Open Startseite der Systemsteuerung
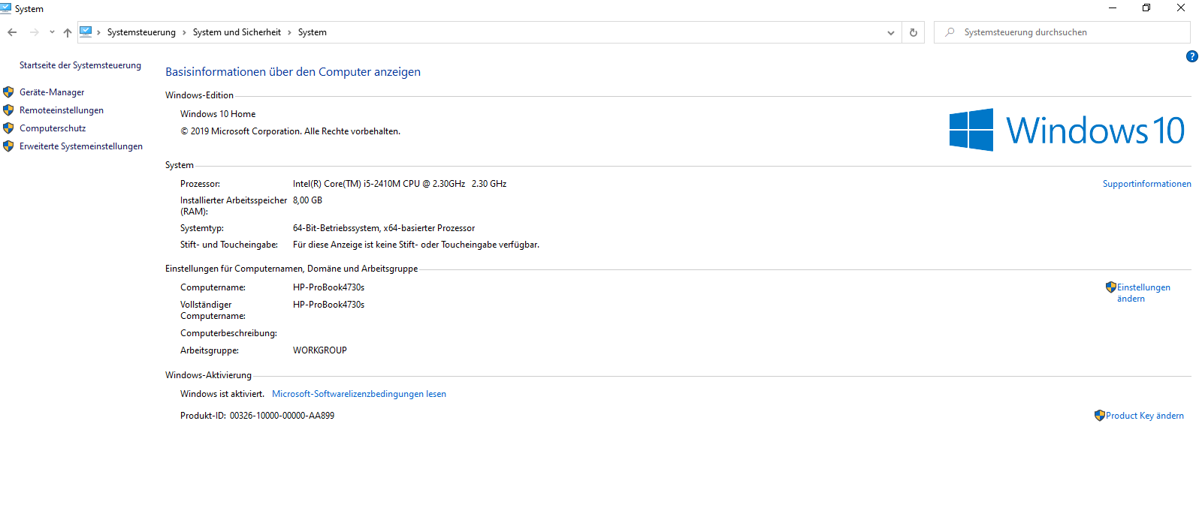The image size is (1199, 511). pyautogui.click(x=80, y=65)
